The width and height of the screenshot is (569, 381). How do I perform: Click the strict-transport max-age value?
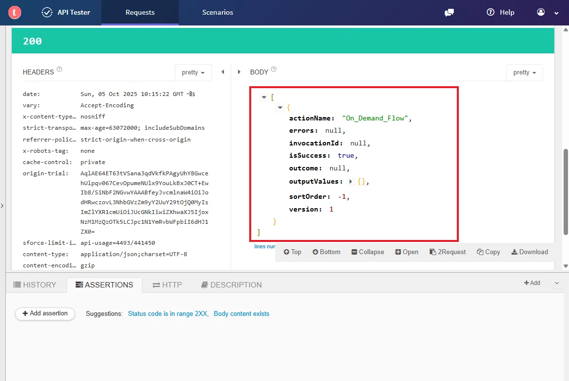(142, 128)
